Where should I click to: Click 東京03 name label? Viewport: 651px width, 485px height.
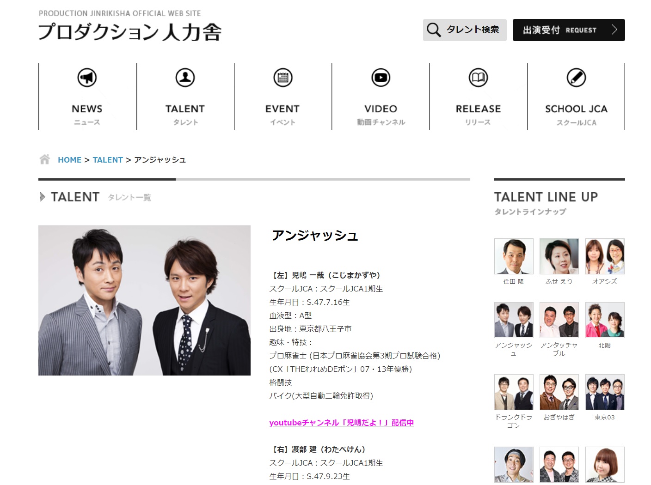pyautogui.click(x=605, y=417)
